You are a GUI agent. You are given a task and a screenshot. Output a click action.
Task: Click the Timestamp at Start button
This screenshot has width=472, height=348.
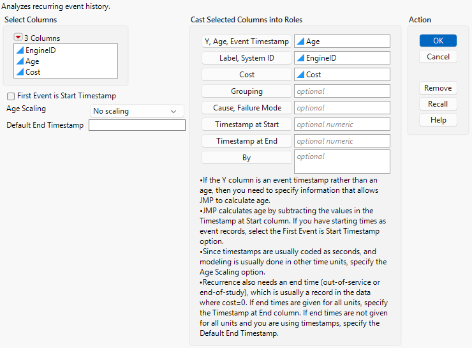point(246,125)
